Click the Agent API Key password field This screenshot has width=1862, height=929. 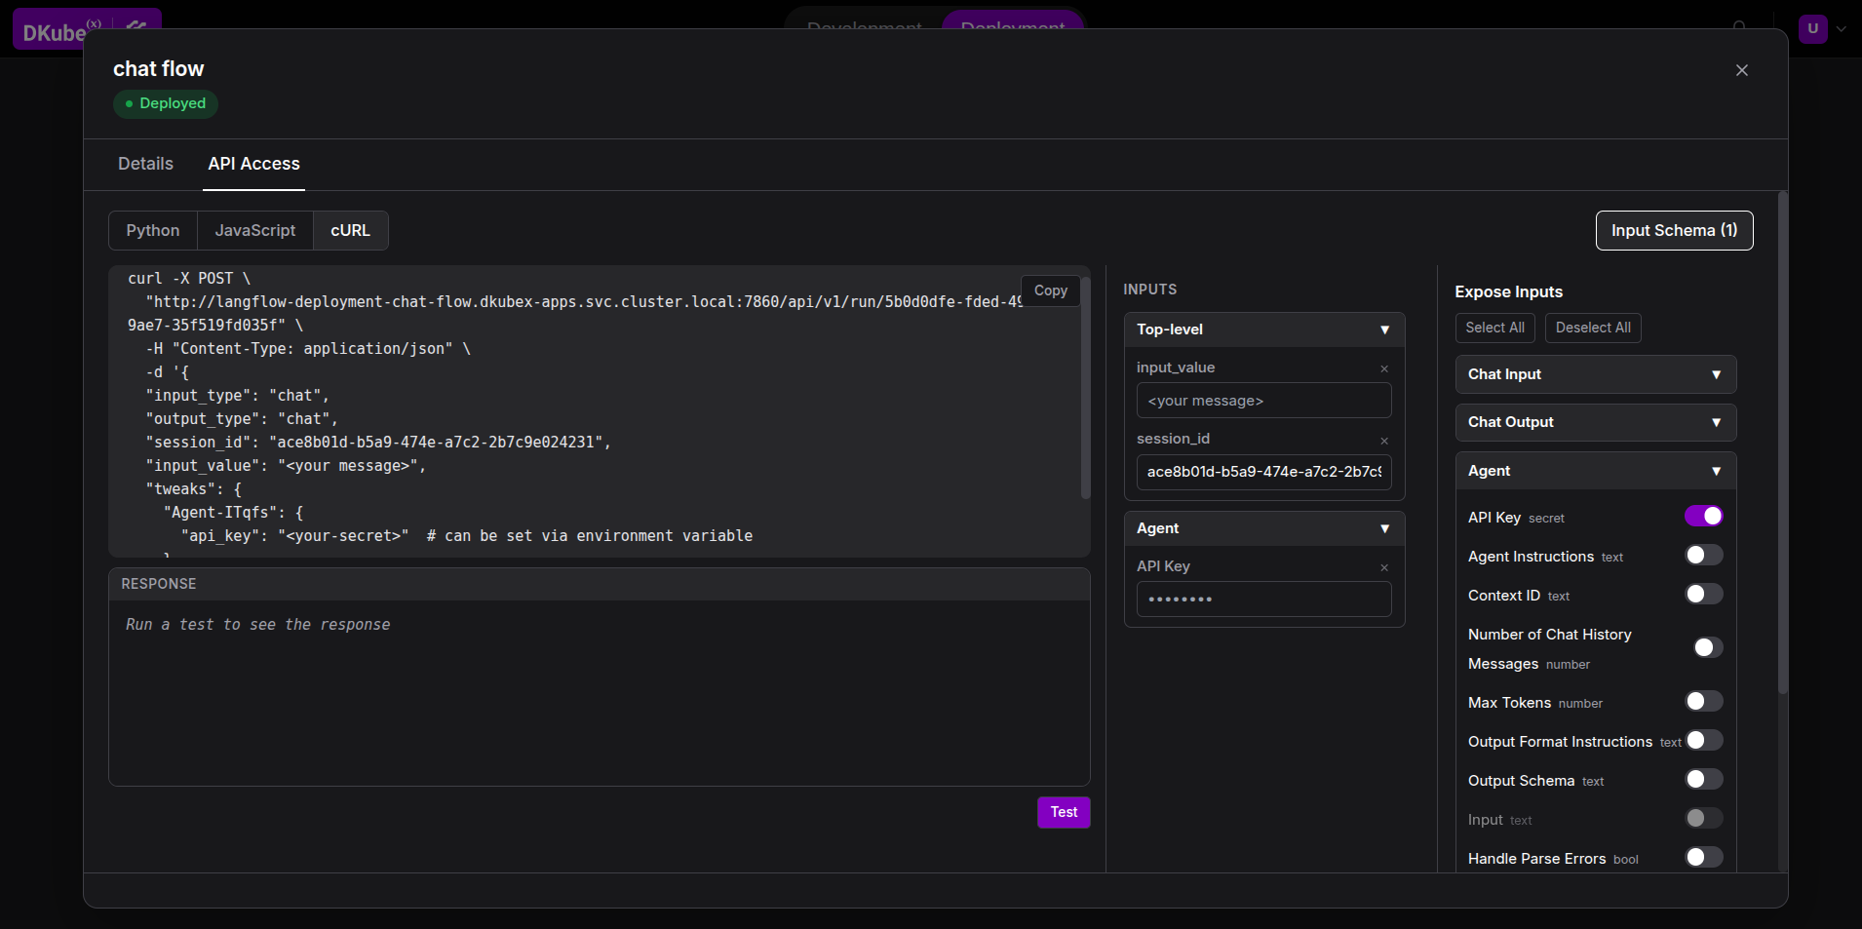[1263, 599]
